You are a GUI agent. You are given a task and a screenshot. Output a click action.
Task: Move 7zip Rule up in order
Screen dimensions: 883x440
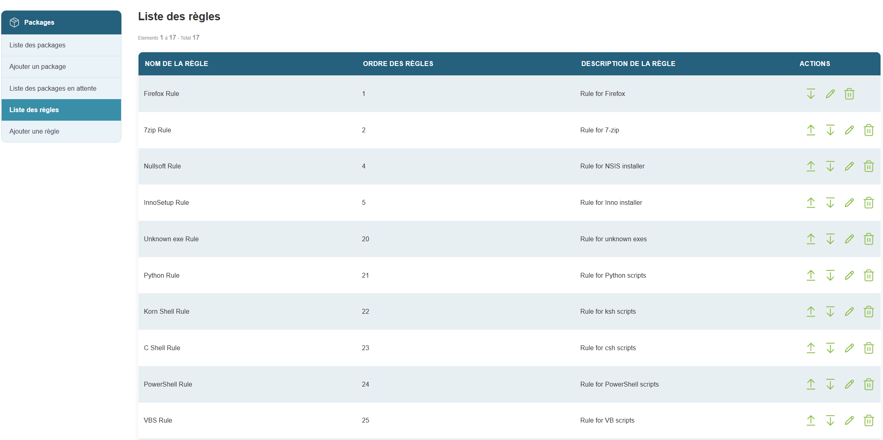811,130
